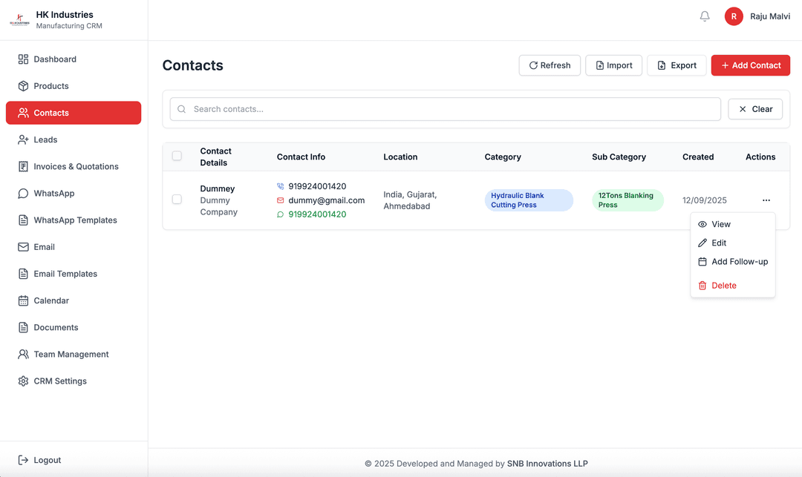Click the calendar icon beside Add Follow-up
This screenshot has height=477, width=802.
(702, 261)
